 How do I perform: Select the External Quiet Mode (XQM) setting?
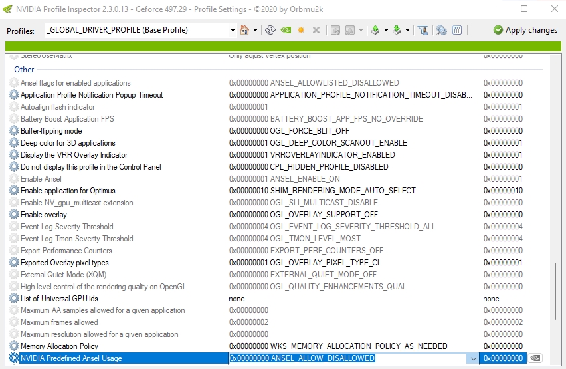click(64, 275)
